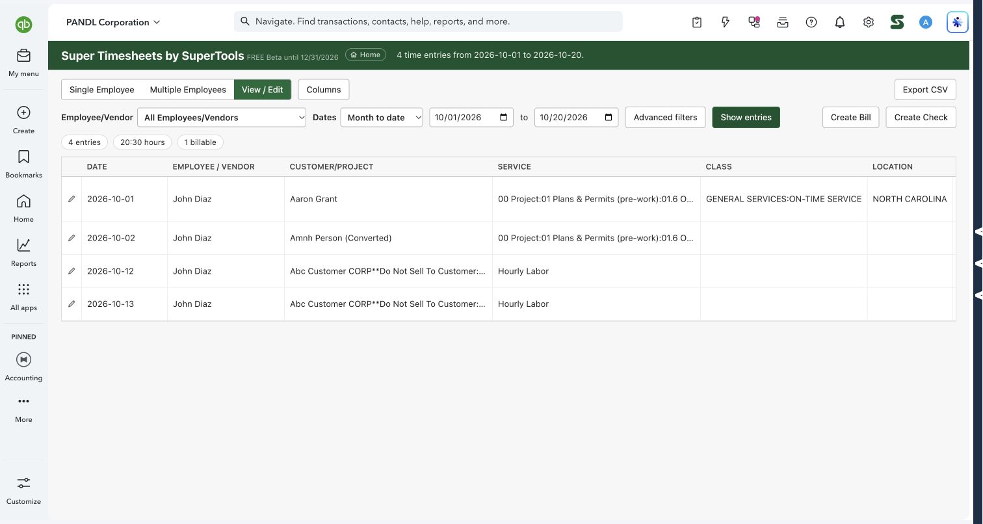Click the Create plus icon

(23, 112)
